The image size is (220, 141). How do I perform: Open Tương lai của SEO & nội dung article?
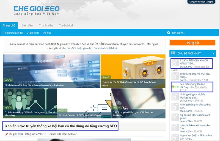(133, 71)
